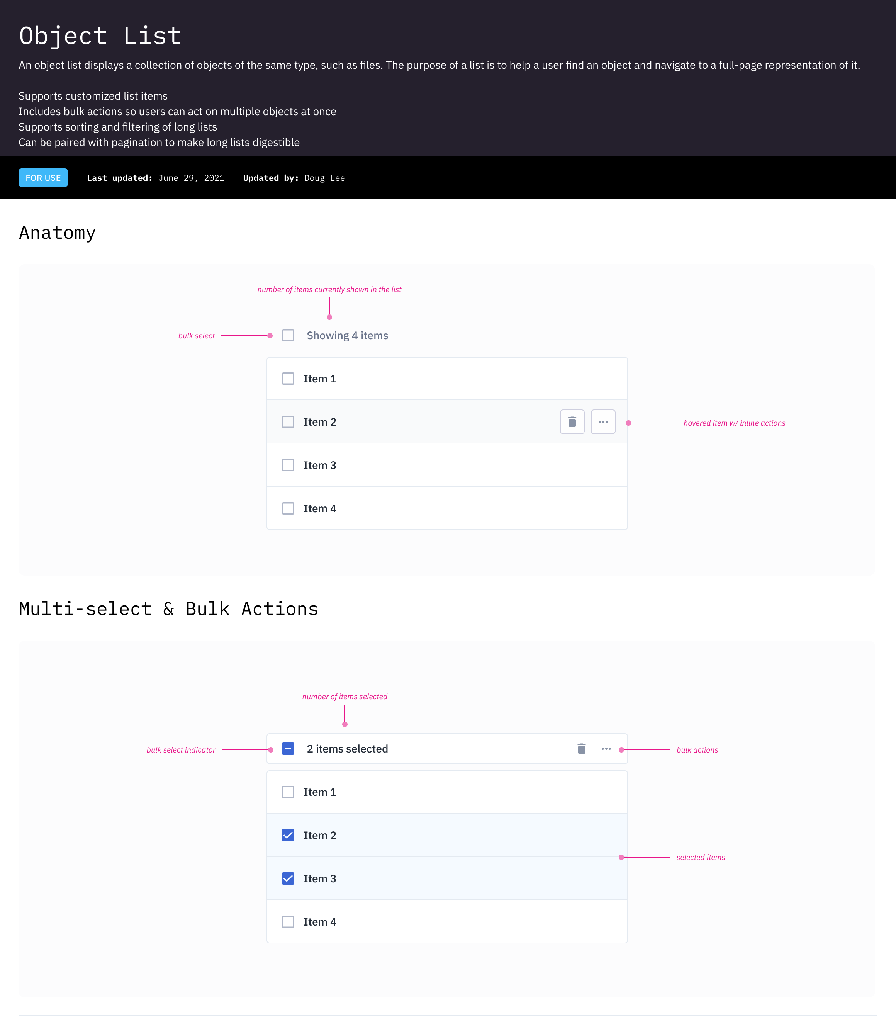Screen dimensions: 896x1016
Task: Toggle the 'Showing 4 items' bulk select checkbox
Action: point(288,336)
